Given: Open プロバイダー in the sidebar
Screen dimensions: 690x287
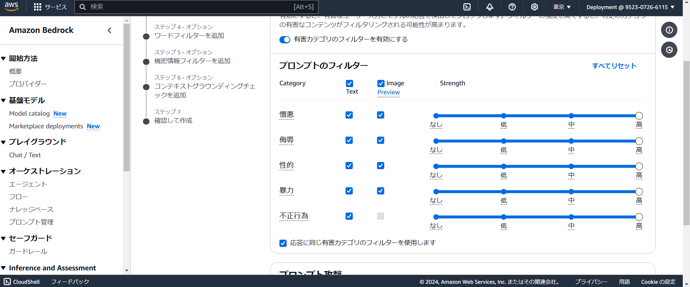Looking at the screenshot, I should 28,84.
